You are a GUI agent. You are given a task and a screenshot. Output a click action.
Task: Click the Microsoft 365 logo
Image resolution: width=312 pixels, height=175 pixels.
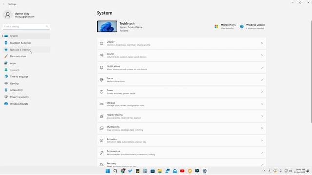(x=216, y=26)
